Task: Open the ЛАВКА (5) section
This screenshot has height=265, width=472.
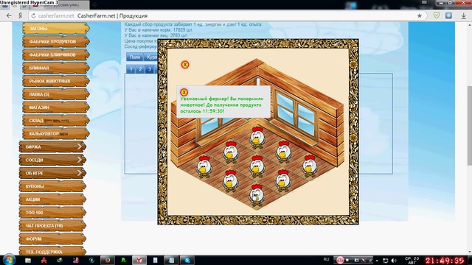Action: 56,94
